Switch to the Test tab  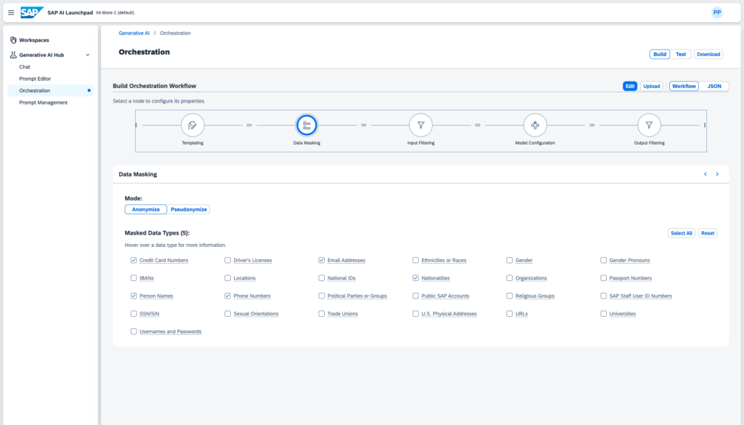point(681,54)
